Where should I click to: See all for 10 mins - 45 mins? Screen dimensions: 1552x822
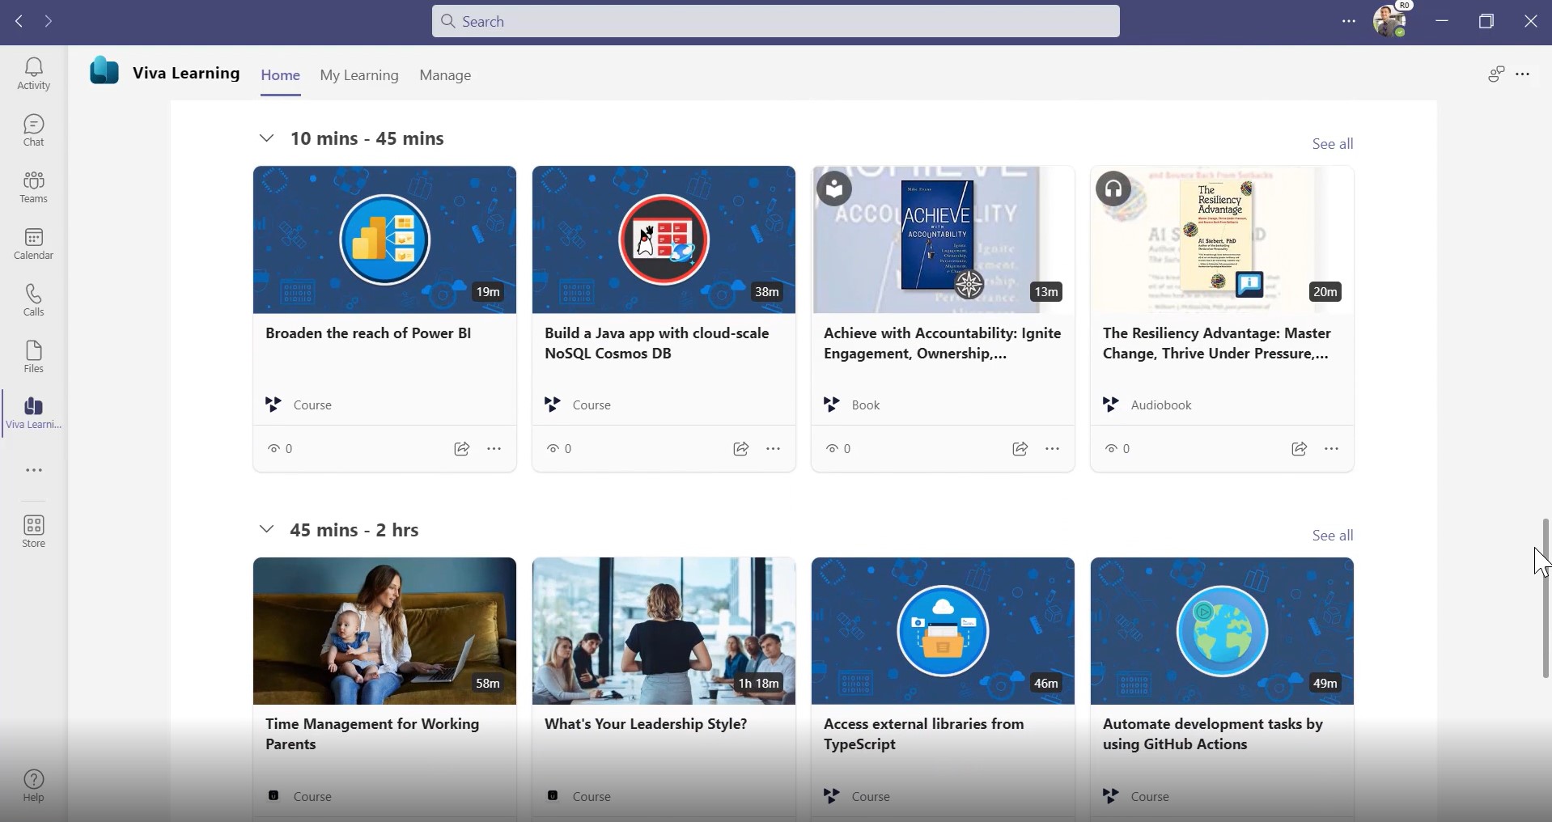point(1333,144)
